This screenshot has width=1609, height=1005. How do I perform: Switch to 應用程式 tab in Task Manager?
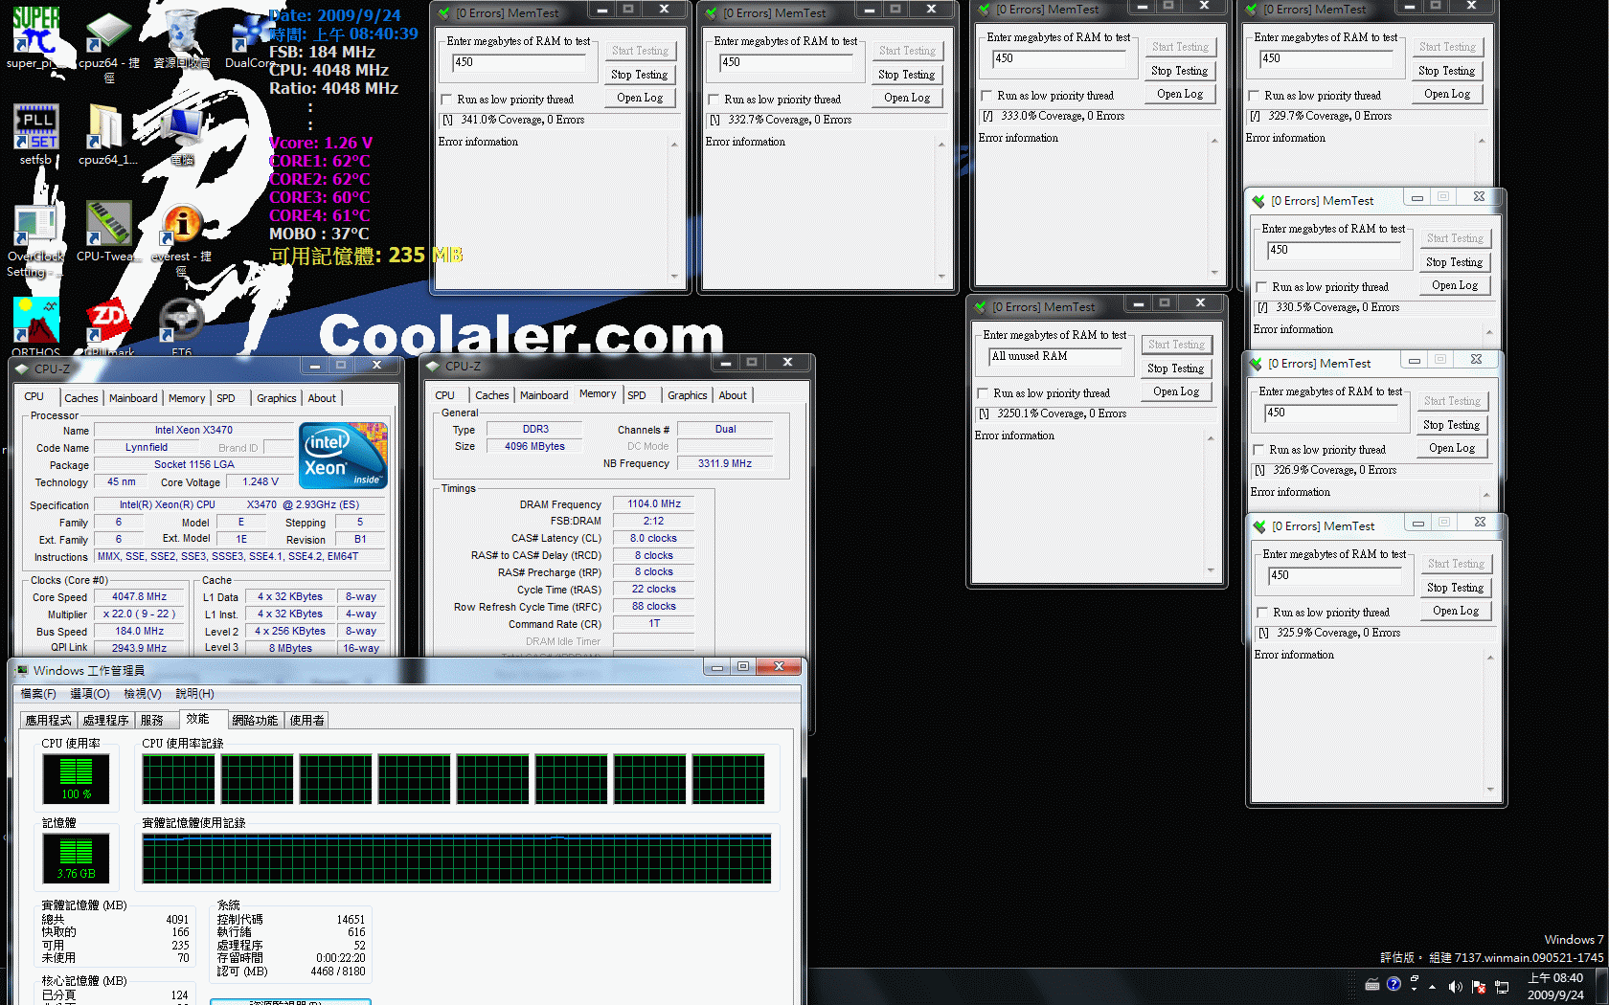click(x=48, y=721)
